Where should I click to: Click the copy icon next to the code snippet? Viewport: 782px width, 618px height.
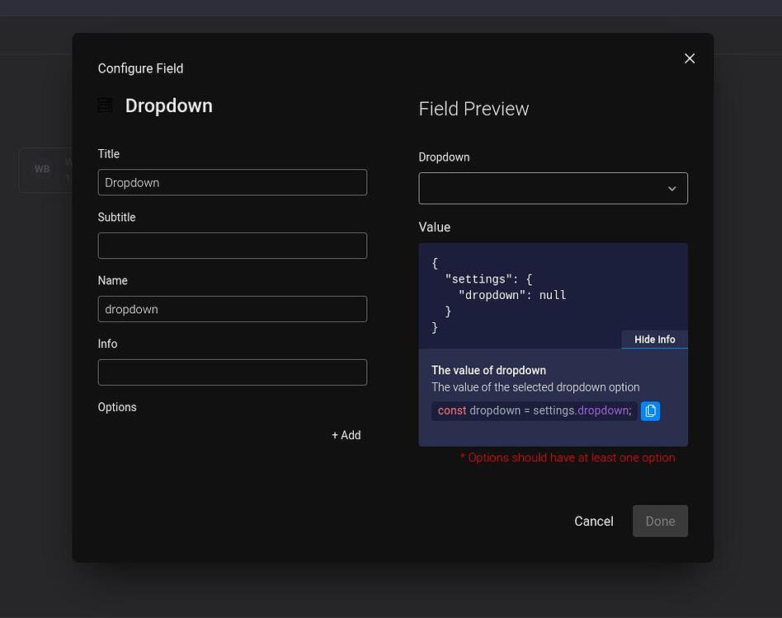click(650, 410)
